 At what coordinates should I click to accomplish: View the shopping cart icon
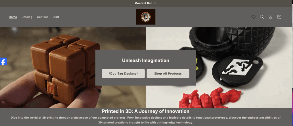coord(279,17)
